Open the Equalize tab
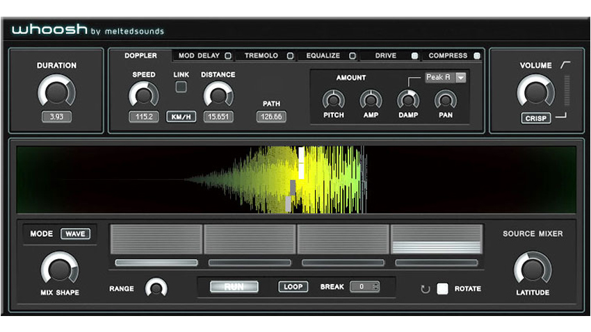 click(323, 56)
